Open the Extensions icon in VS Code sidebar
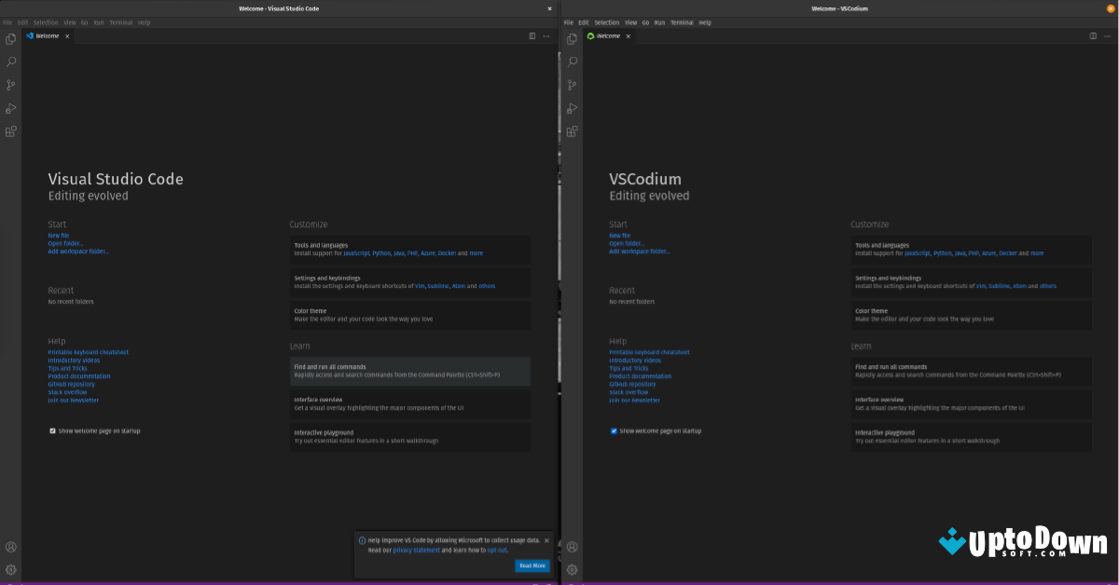 10,131
